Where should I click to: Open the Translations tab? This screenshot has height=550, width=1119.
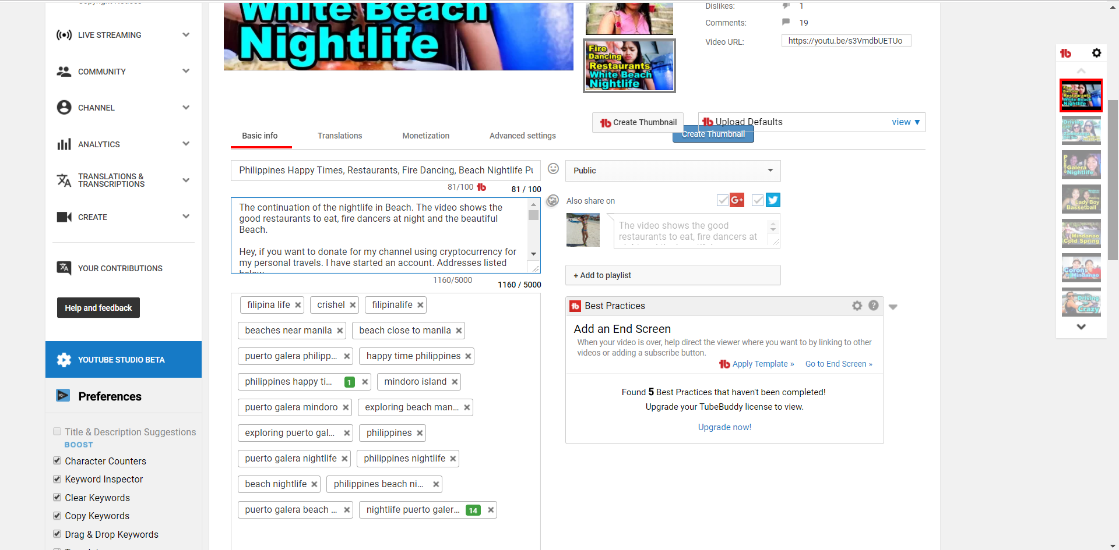pyautogui.click(x=340, y=136)
